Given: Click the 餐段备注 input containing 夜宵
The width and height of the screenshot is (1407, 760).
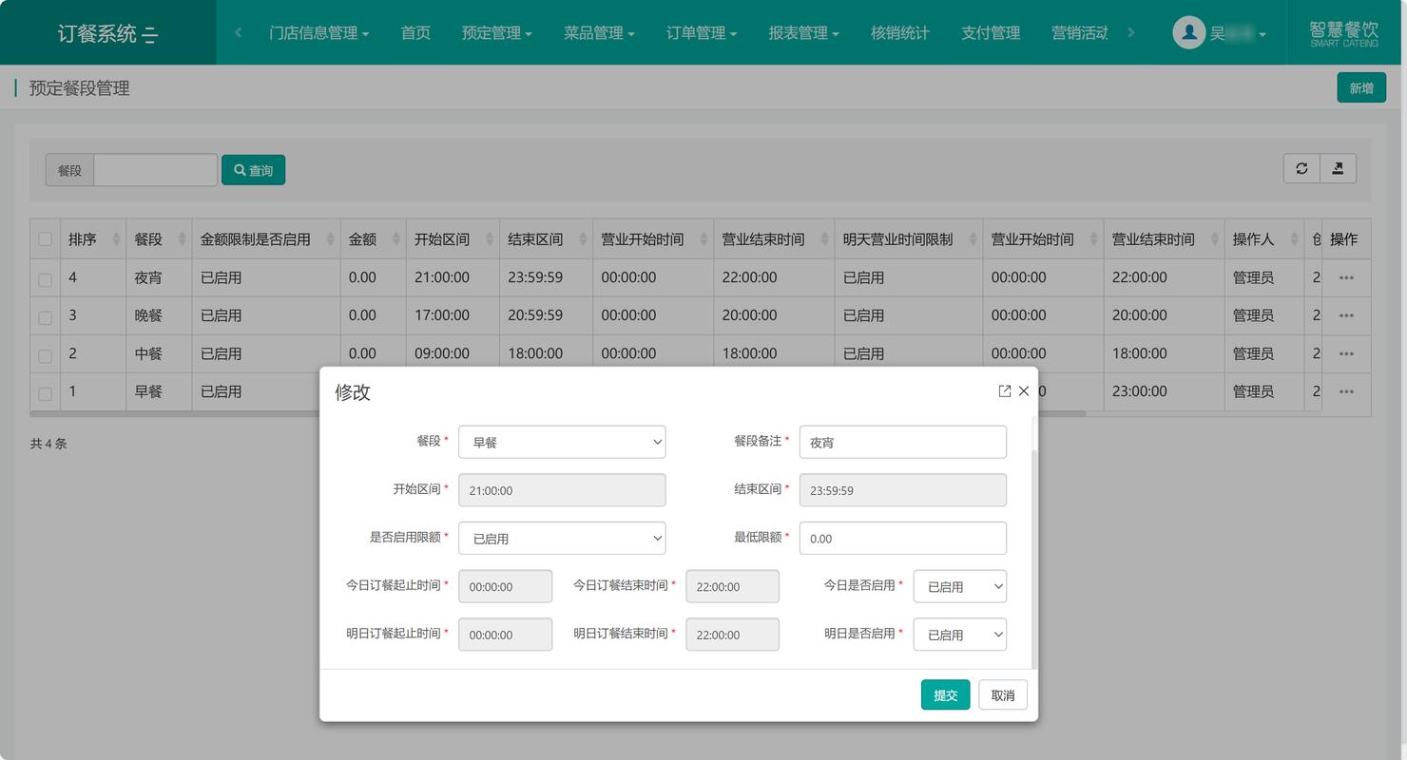Looking at the screenshot, I should click(x=903, y=442).
